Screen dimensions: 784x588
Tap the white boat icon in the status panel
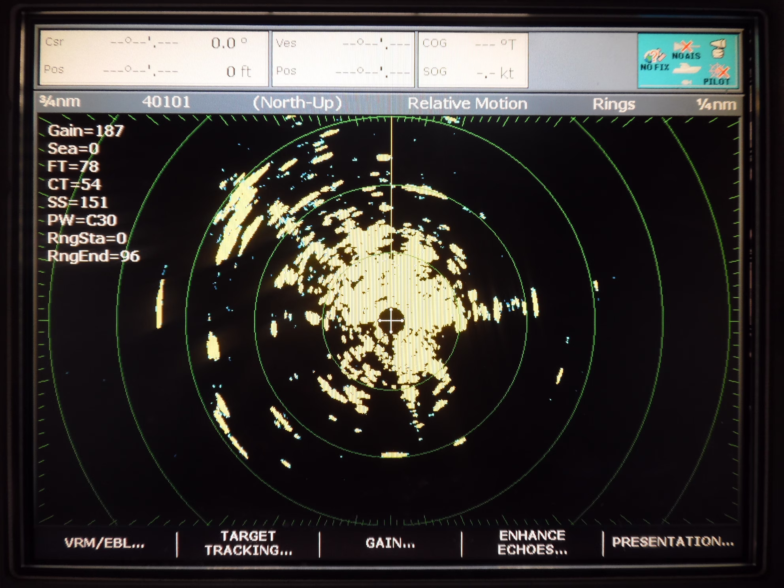687,68
